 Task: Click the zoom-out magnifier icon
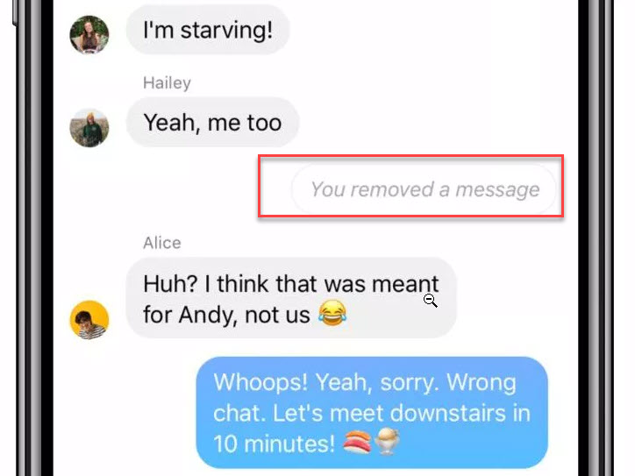click(430, 301)
